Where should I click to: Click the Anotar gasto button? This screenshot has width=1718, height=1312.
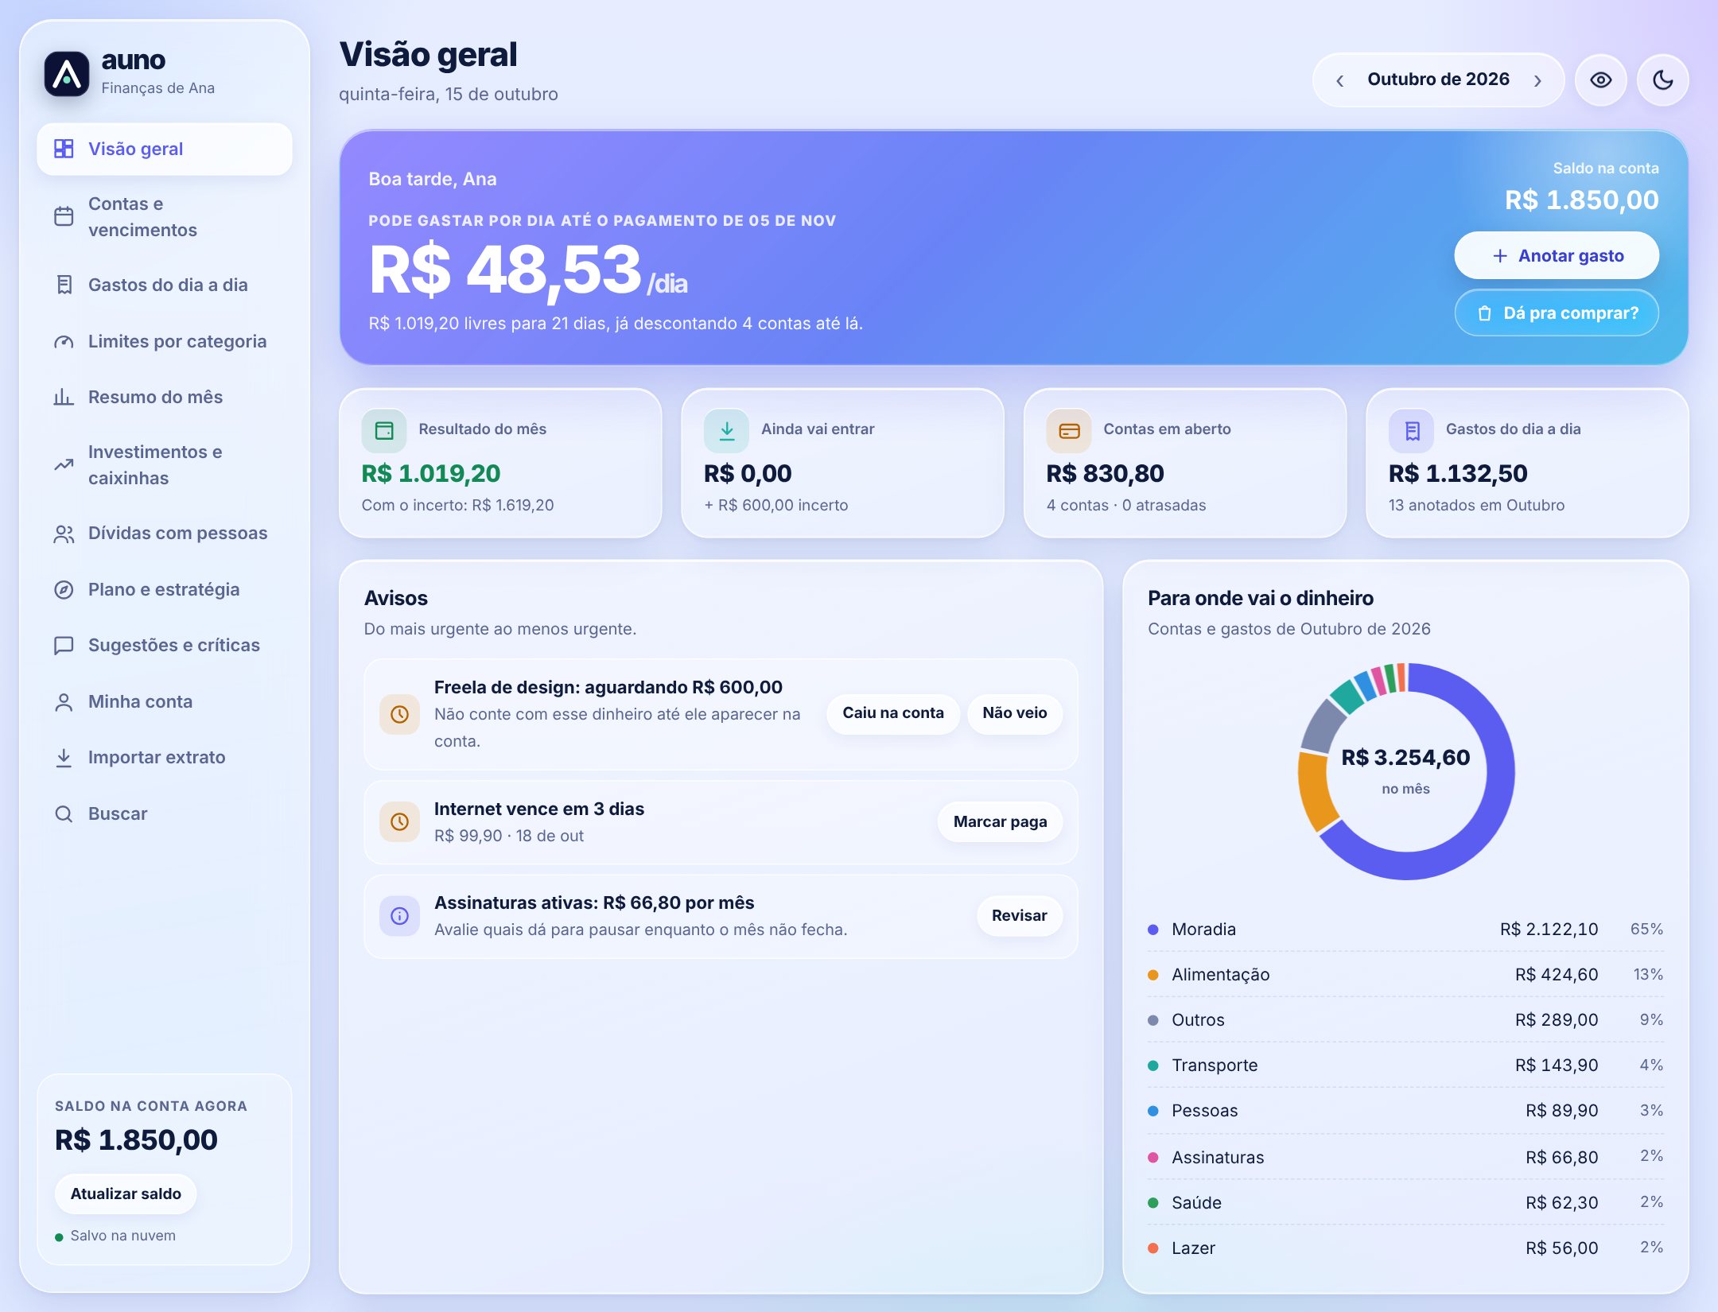pyautogui.click(x=1557, y=255)
